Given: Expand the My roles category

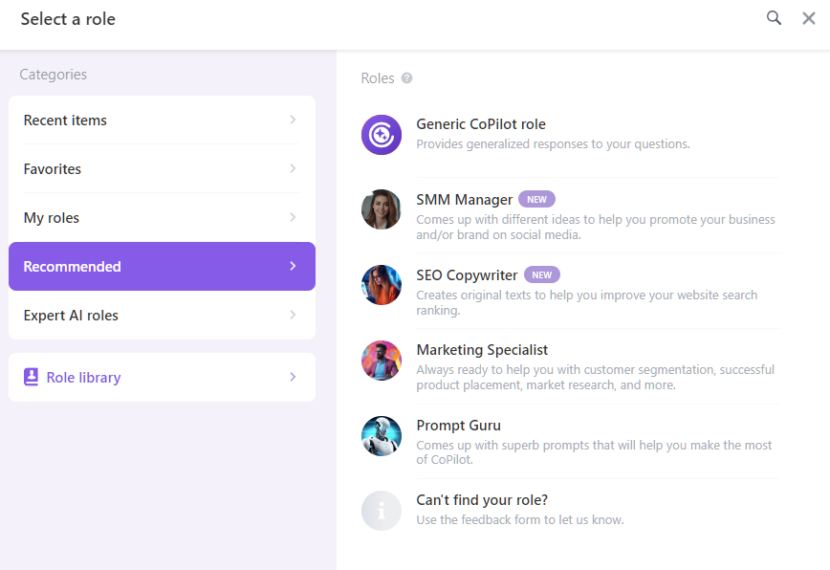Looking at the screenshot, I should point(162,218).
